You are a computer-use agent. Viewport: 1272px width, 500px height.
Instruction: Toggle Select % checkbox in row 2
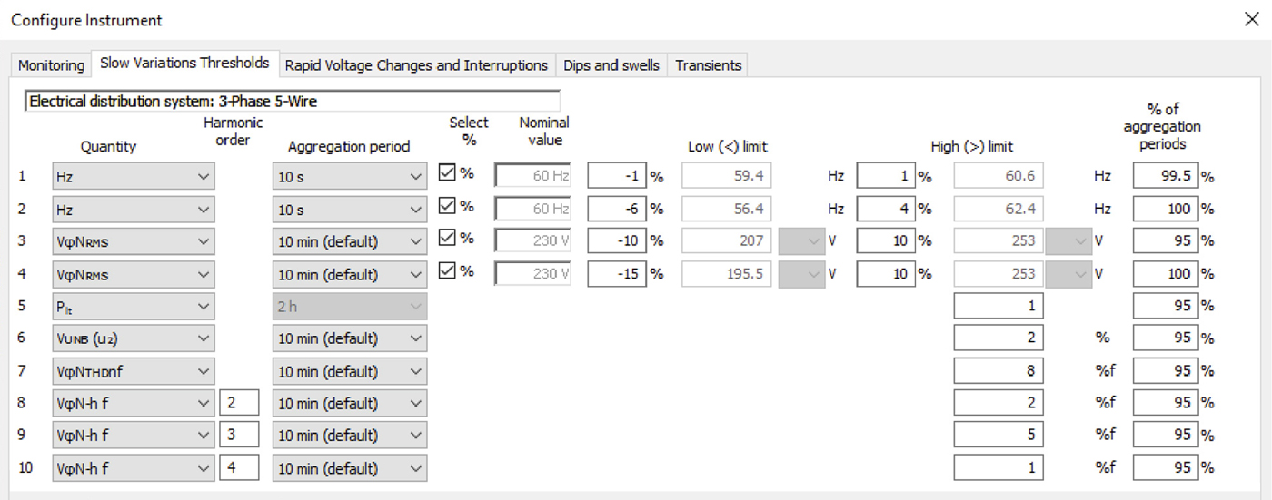click(x=448, y=207)
